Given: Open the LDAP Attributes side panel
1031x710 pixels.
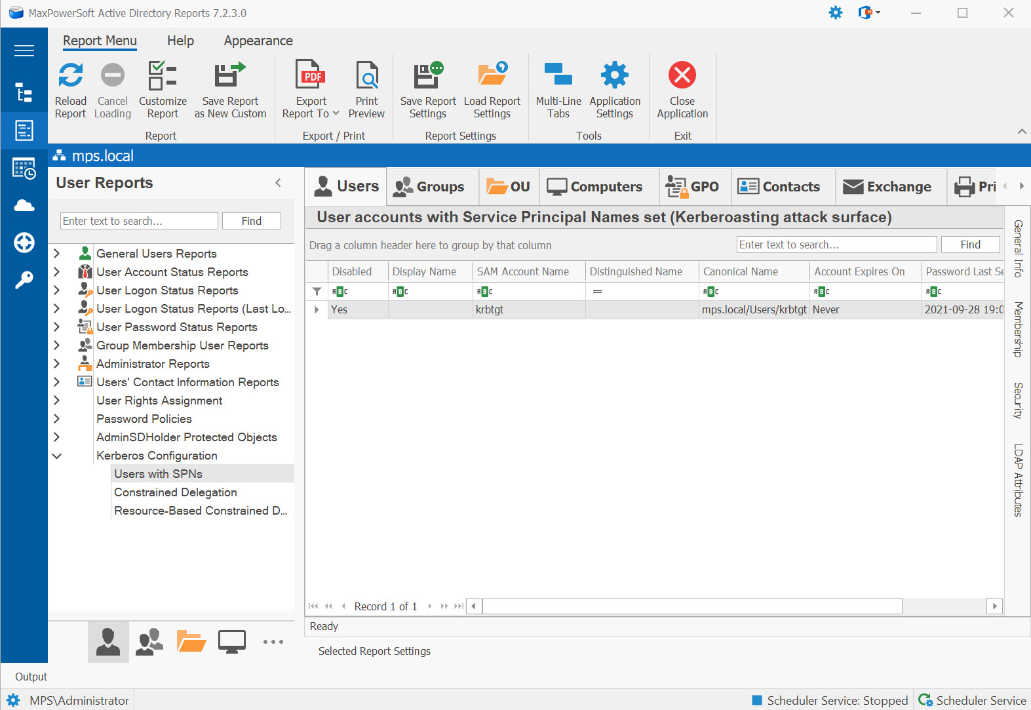Looking at the screenshot, I should coord(1018,481).
